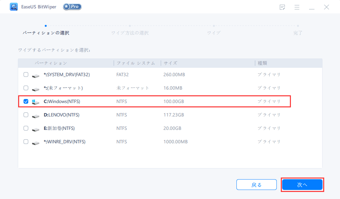Click the disk icon beside WINRE_DRV(NTFS)
340x199 pixels.
35,142
